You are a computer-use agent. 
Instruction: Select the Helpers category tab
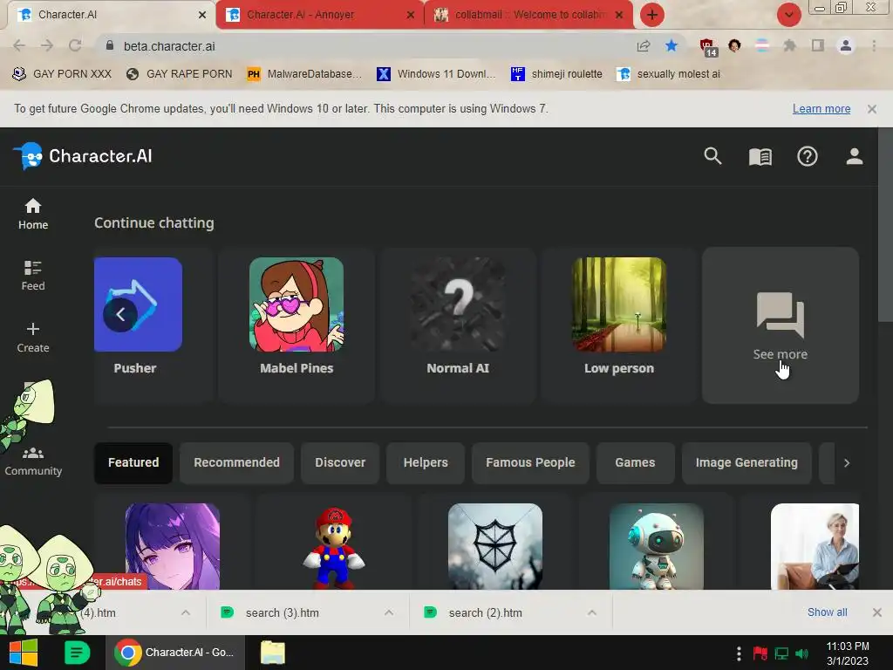(x=426, y=462)
